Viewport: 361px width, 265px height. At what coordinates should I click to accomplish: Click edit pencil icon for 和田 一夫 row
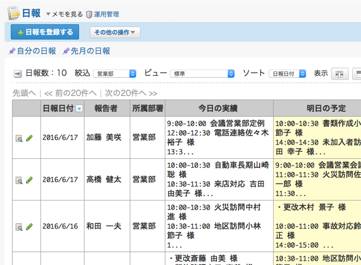click(x=29, y=226)
